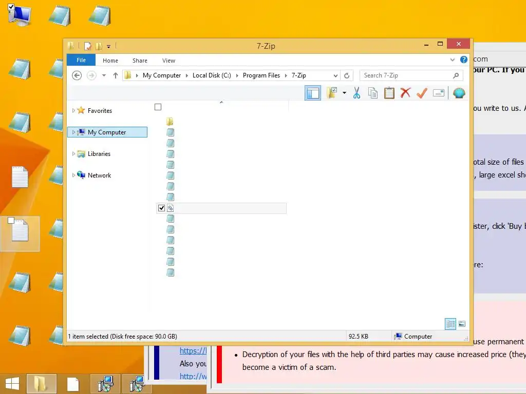Image resolution: width=526 pixels, height=394 pixels.
Task: Select Favorites in the navigation pane
Action: click(100, 111)
